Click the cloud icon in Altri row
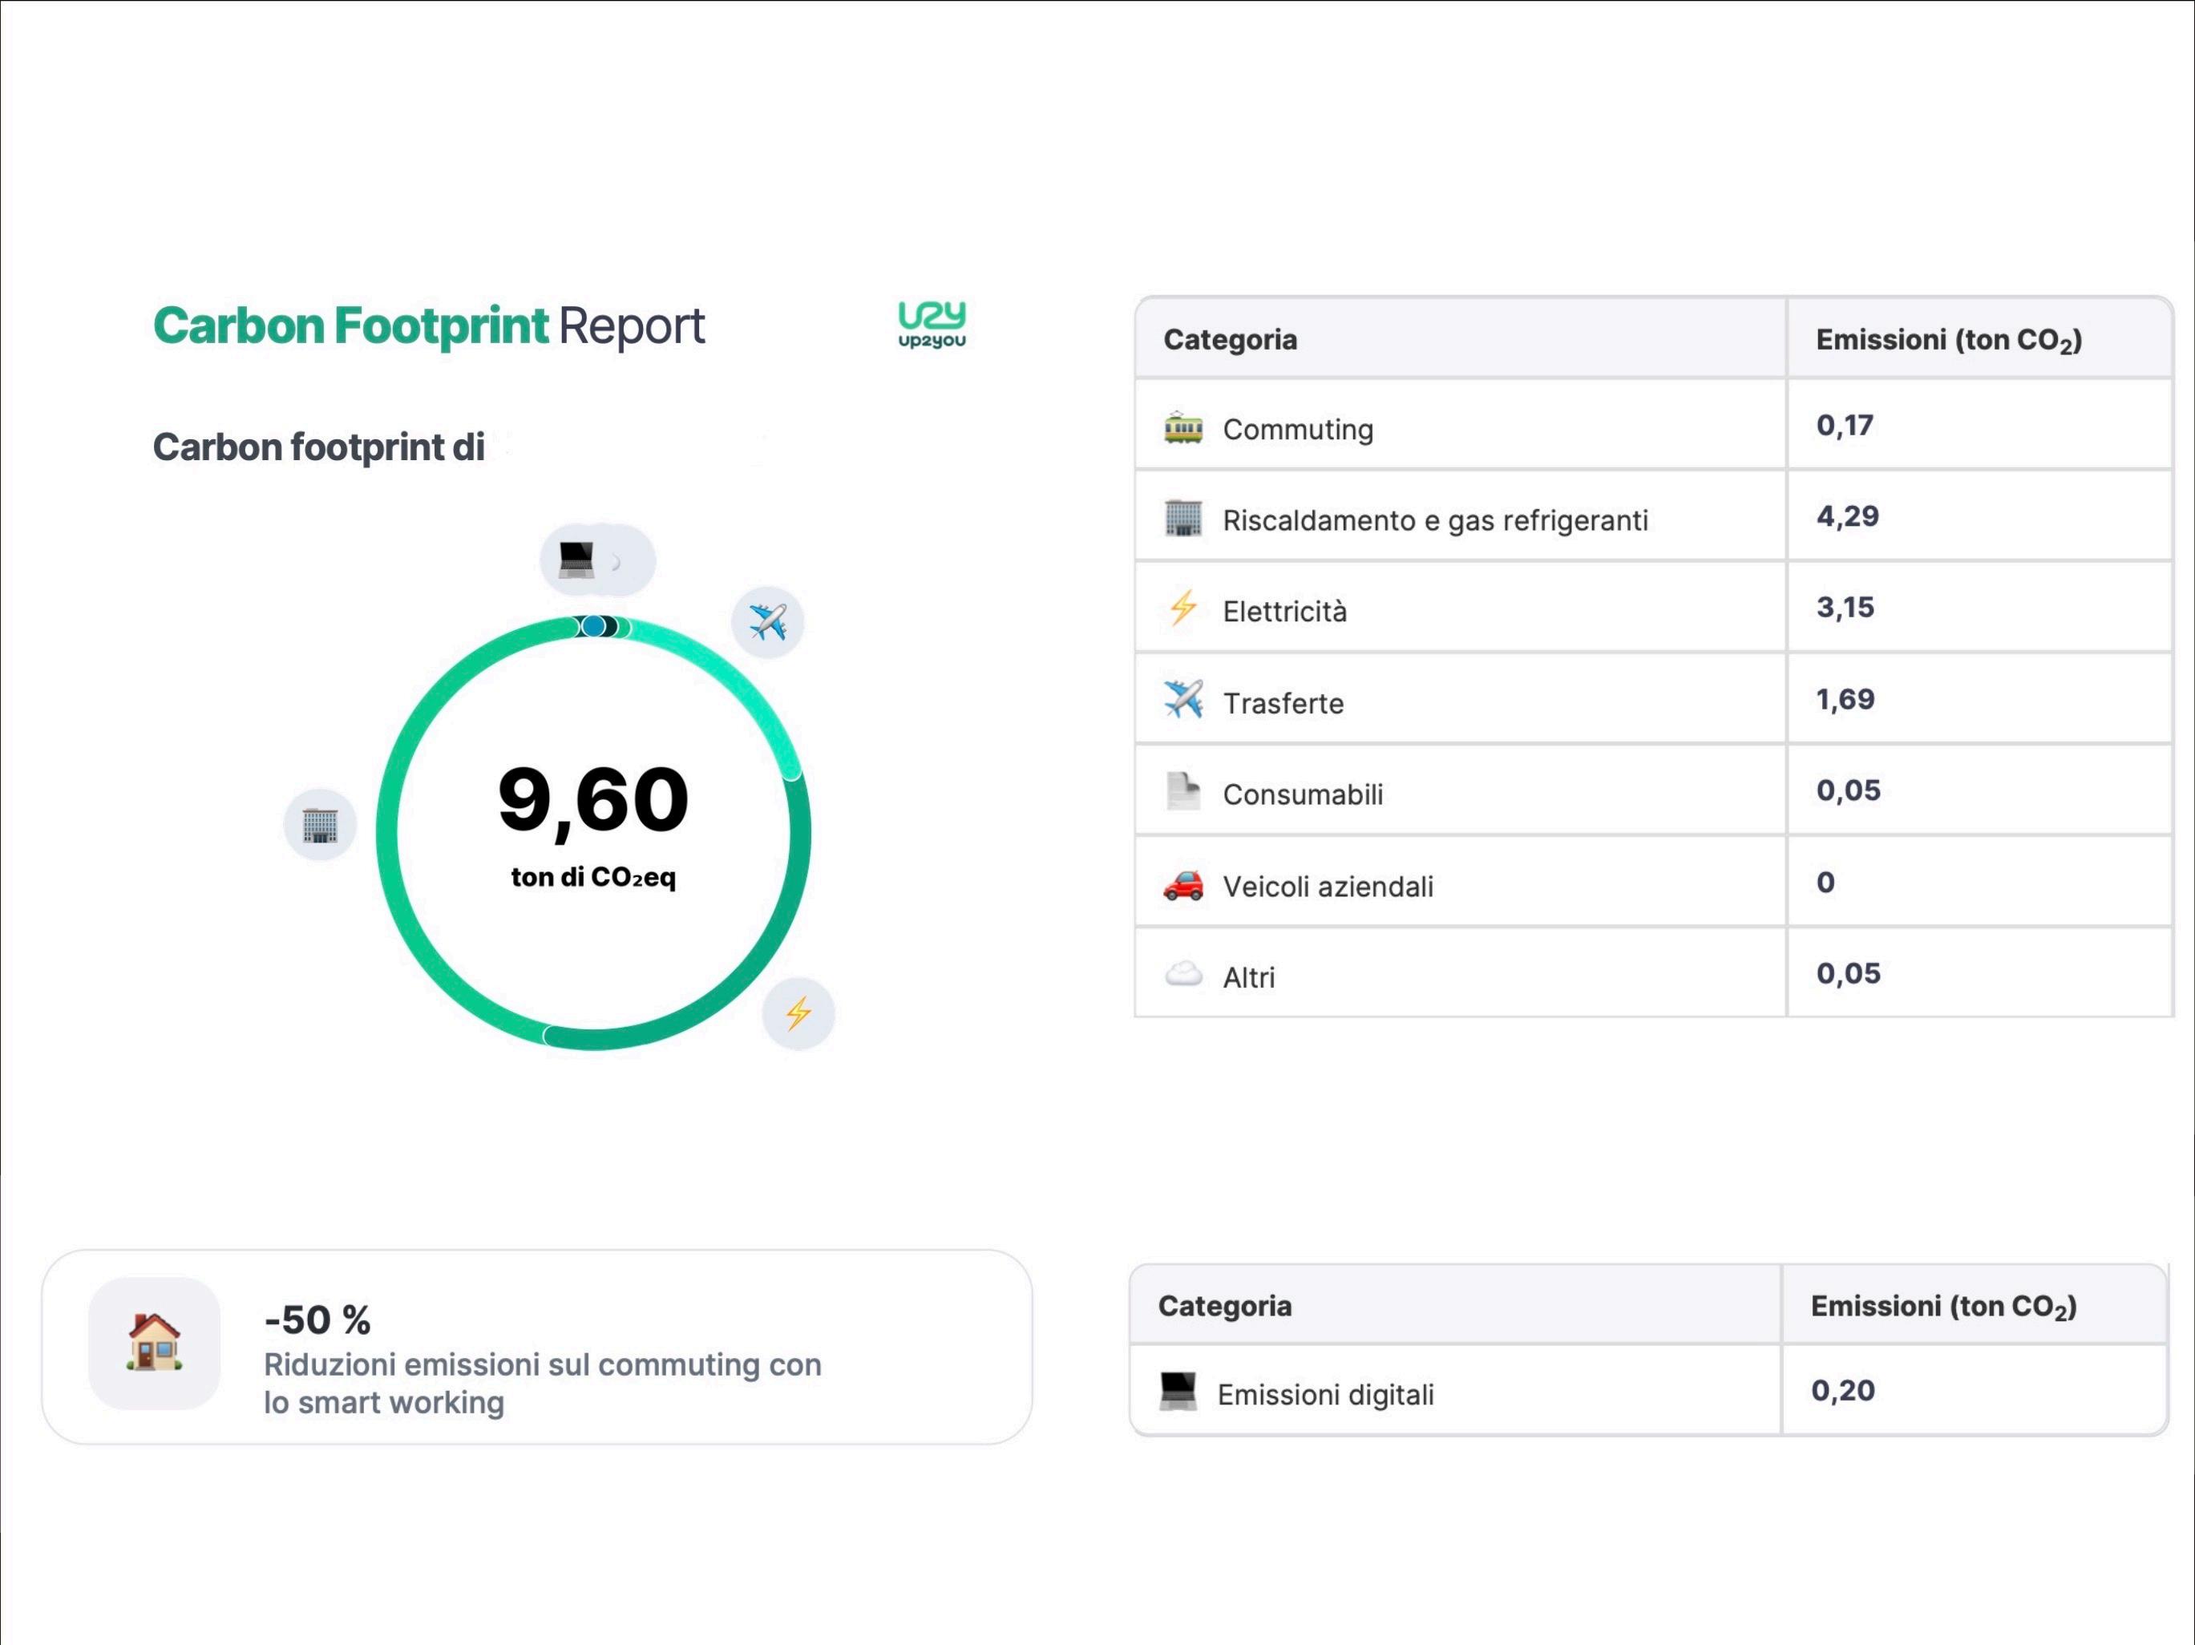Screen dimensions: 2195x1645 click(1182, 976)
